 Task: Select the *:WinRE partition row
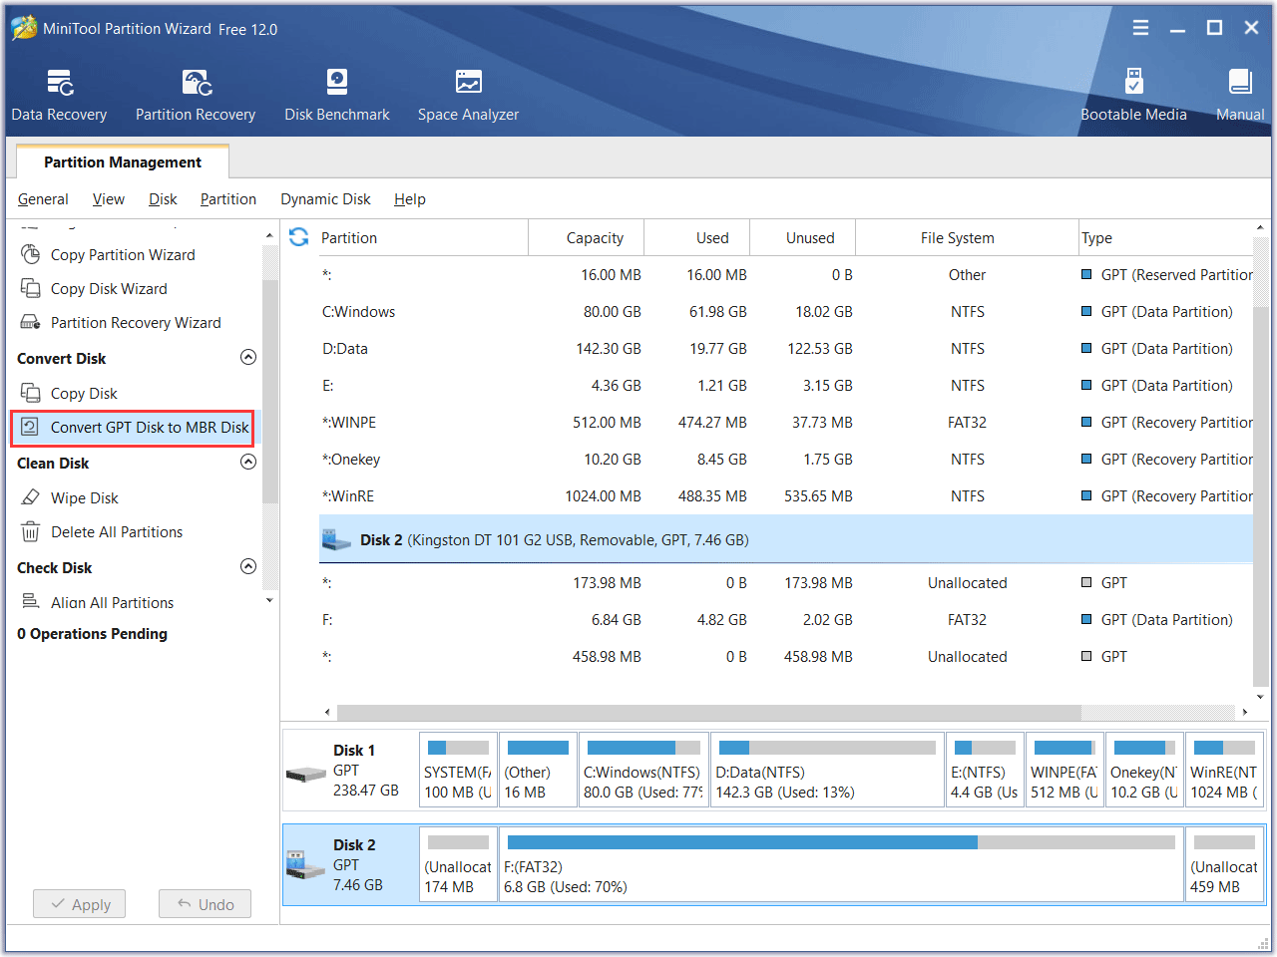(786, 495)
